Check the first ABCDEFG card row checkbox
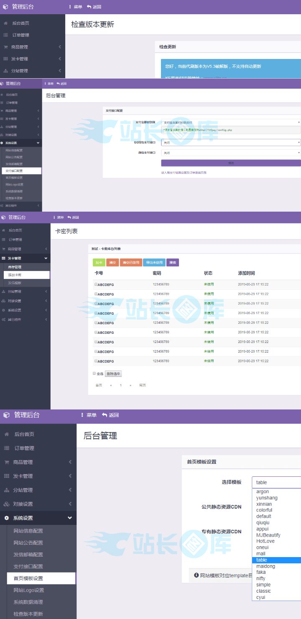The width and height of the screenshot is (301, 619). [96, 284]
